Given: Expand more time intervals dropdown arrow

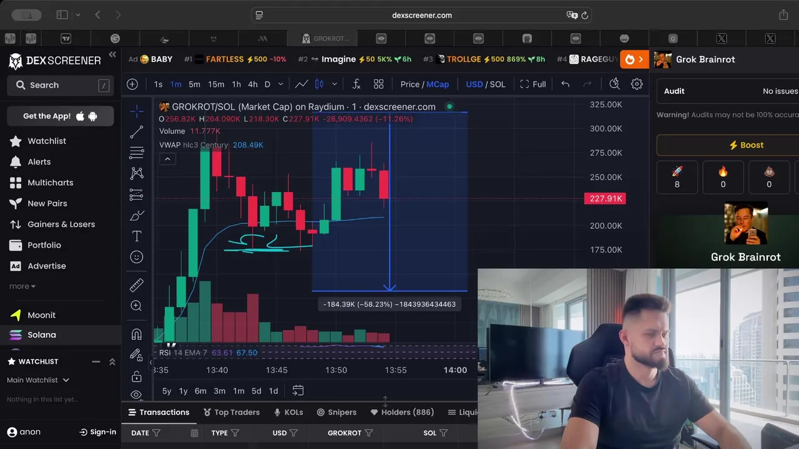Looking at the screenshot, I should coord(281,84).
